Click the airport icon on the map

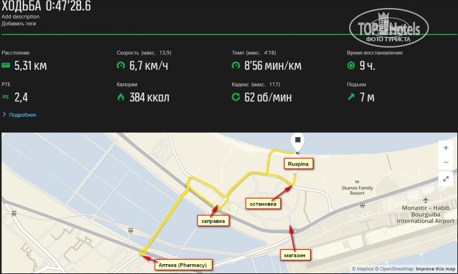(427, 201)
